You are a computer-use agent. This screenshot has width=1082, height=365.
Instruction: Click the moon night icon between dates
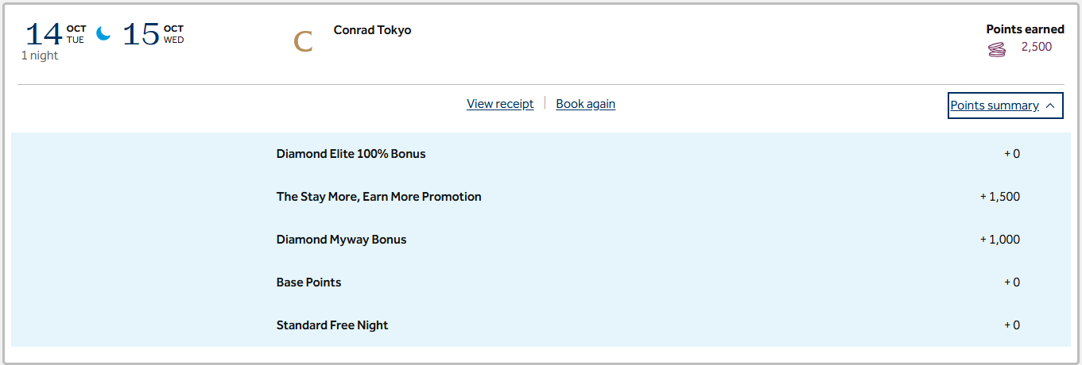tap(103, 34)
